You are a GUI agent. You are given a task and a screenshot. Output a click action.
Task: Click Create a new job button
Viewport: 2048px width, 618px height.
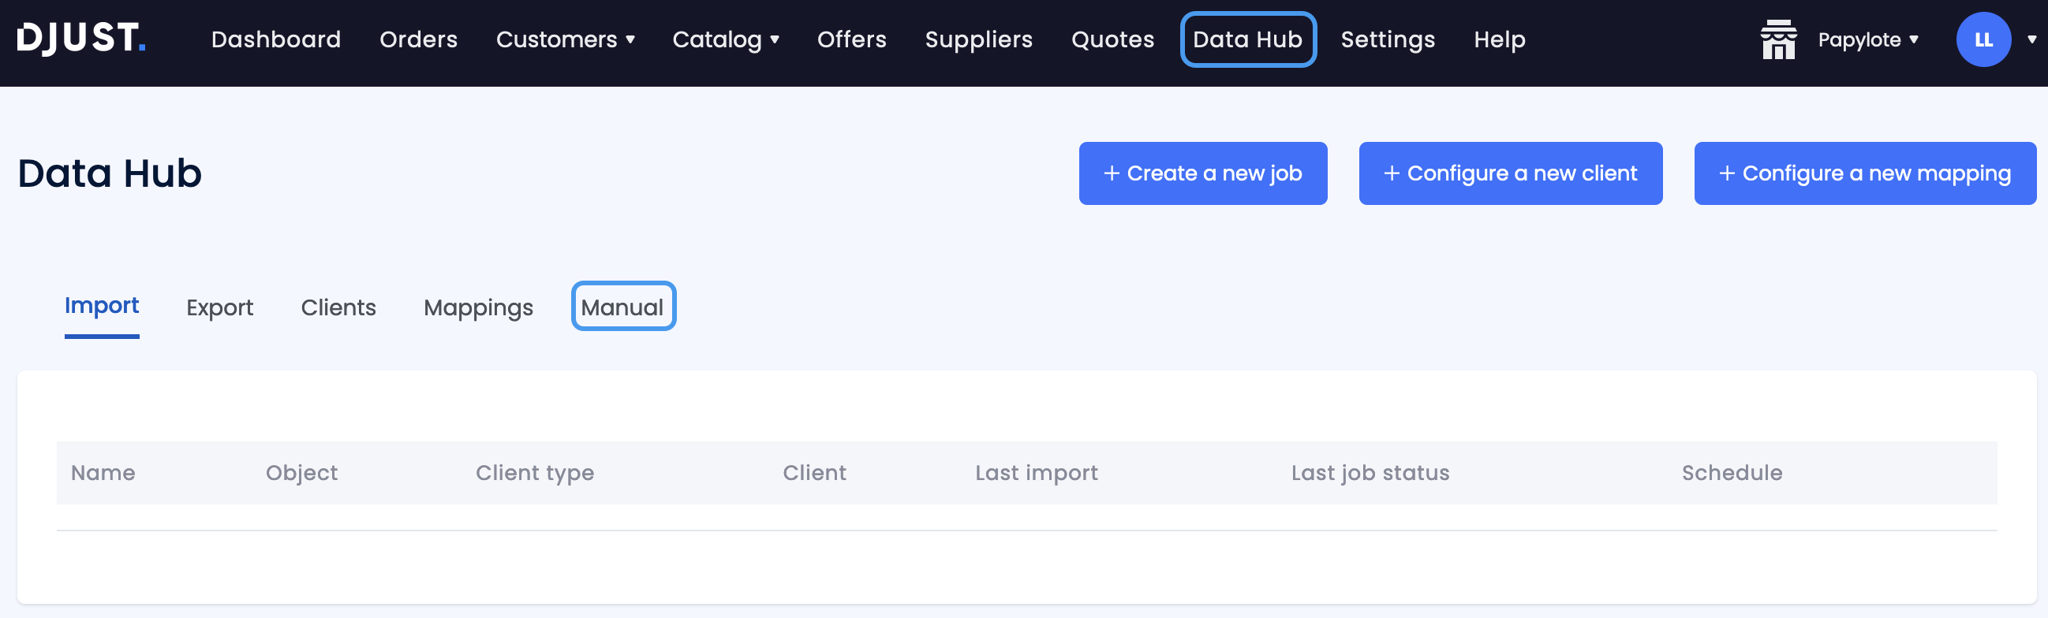point(1202,173)
